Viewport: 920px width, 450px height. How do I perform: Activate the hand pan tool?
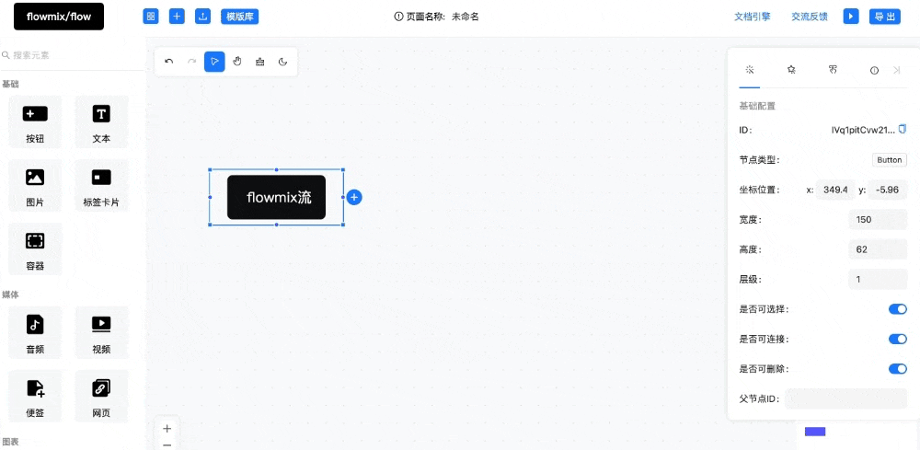[x=237, y=62]
